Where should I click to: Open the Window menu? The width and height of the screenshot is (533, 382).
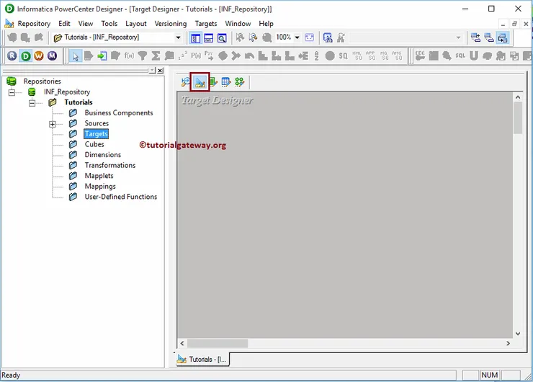[x=238, y=24]
